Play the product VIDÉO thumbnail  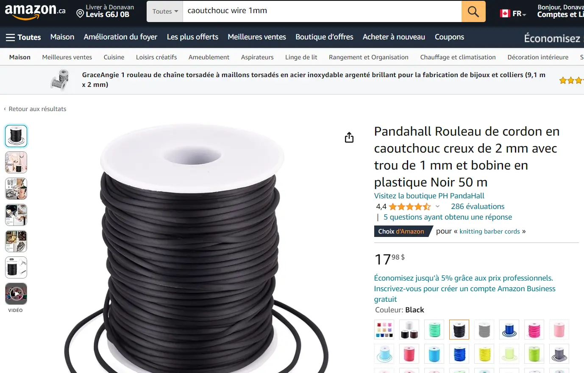pos(16,294)
